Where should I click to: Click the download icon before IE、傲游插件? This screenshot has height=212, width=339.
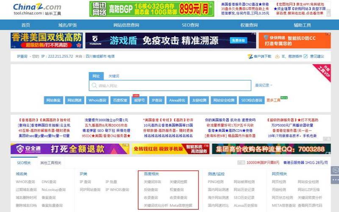[277, 56]
